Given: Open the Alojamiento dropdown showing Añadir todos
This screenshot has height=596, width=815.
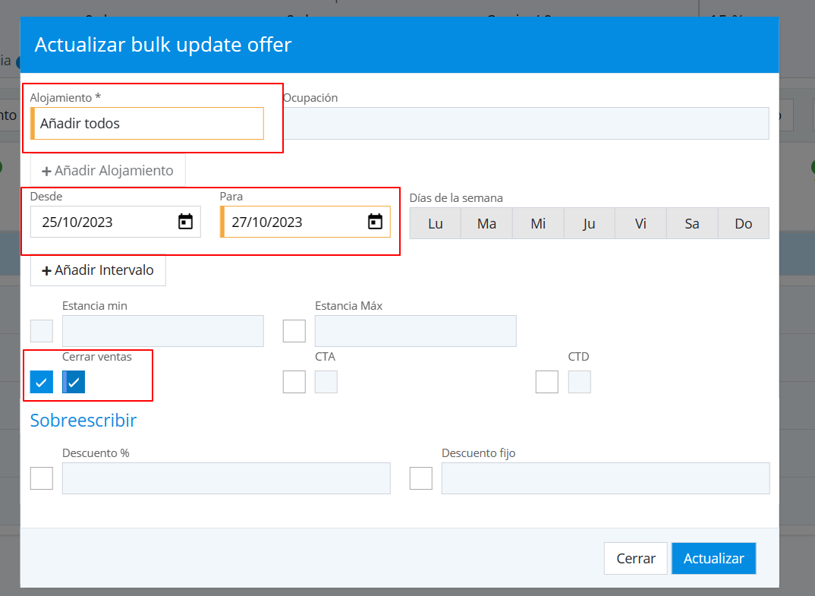Looking at the screenshot, I should [147, 124].
